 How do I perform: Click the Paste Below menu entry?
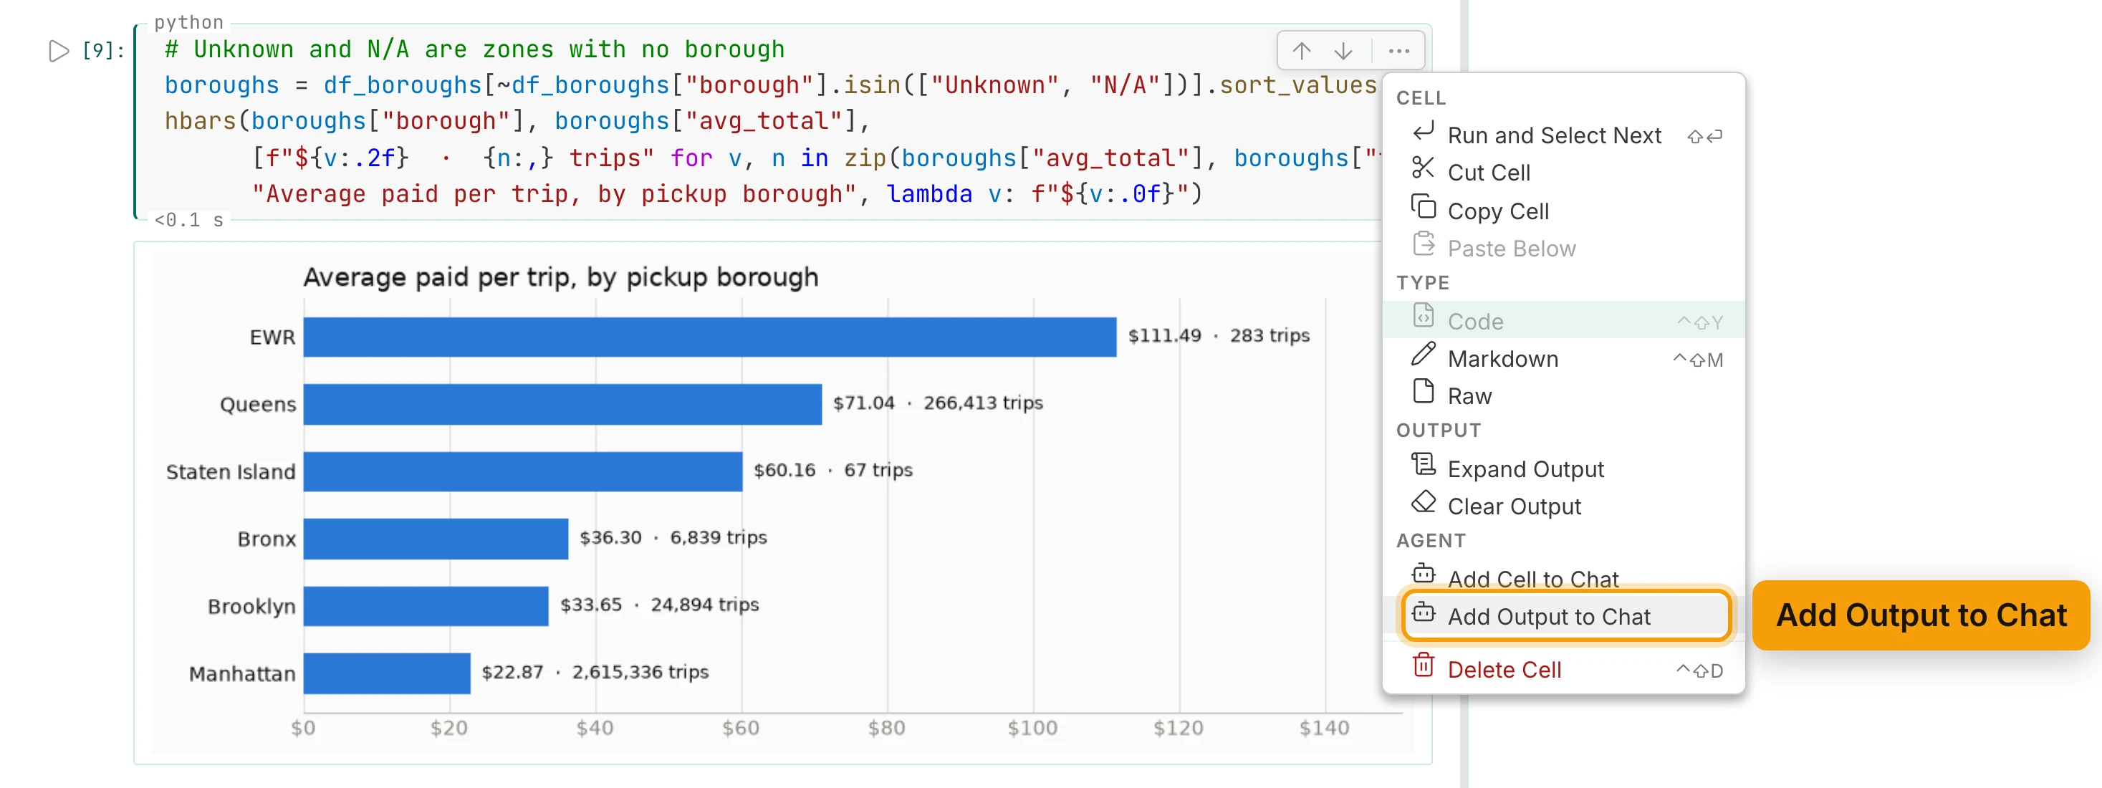point(1564,249)
